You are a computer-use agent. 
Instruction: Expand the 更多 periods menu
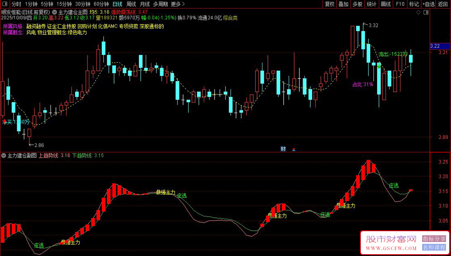click(177, 4)
